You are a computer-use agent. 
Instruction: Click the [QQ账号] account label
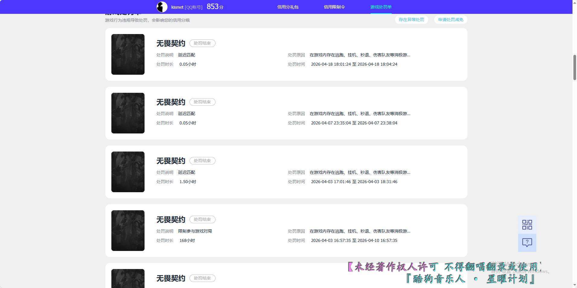193,7
